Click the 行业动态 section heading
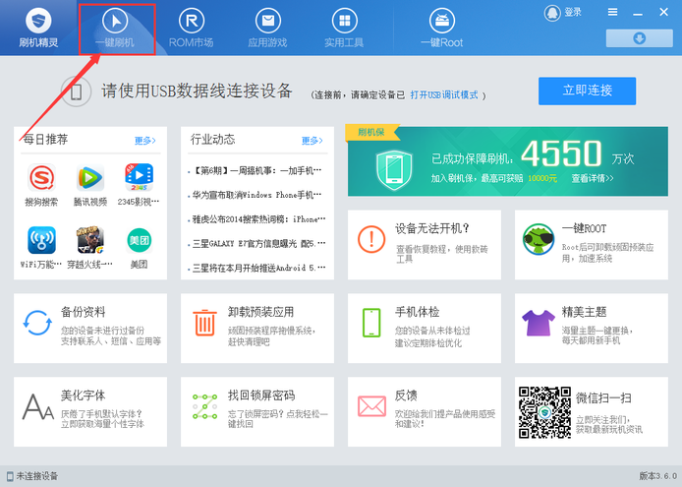 (212, 140)
